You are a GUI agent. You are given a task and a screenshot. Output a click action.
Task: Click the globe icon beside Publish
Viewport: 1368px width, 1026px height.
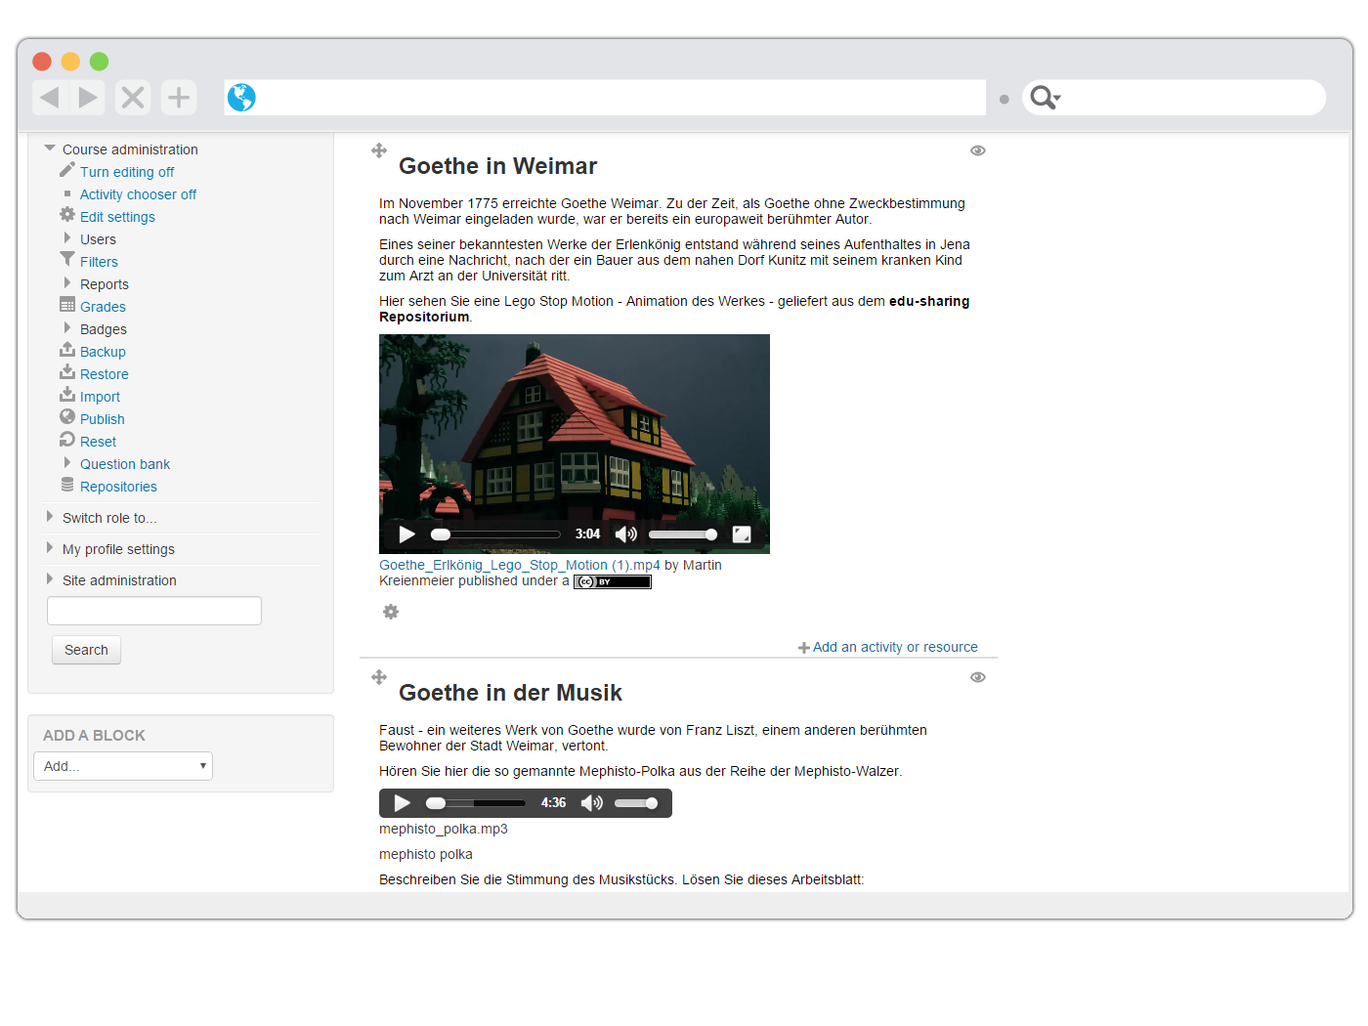pyautogui.click(x=67, y=417)
